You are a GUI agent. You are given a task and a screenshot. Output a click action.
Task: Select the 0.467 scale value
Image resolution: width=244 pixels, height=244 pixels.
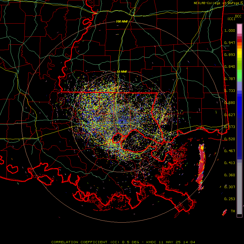point(230,151)
